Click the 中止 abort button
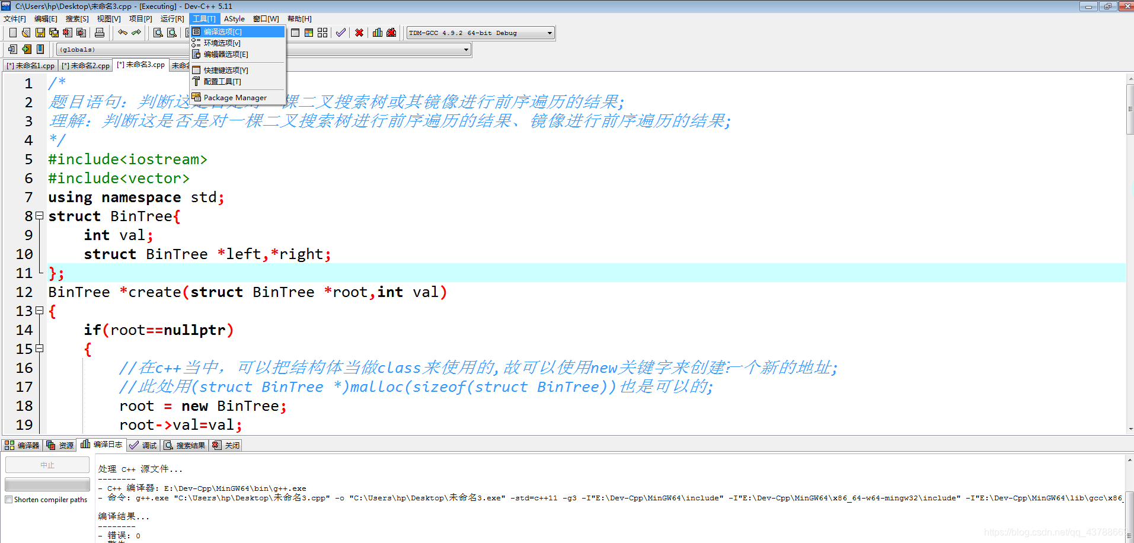Screen dimensions: 1134x543 (x=47, y=465)
